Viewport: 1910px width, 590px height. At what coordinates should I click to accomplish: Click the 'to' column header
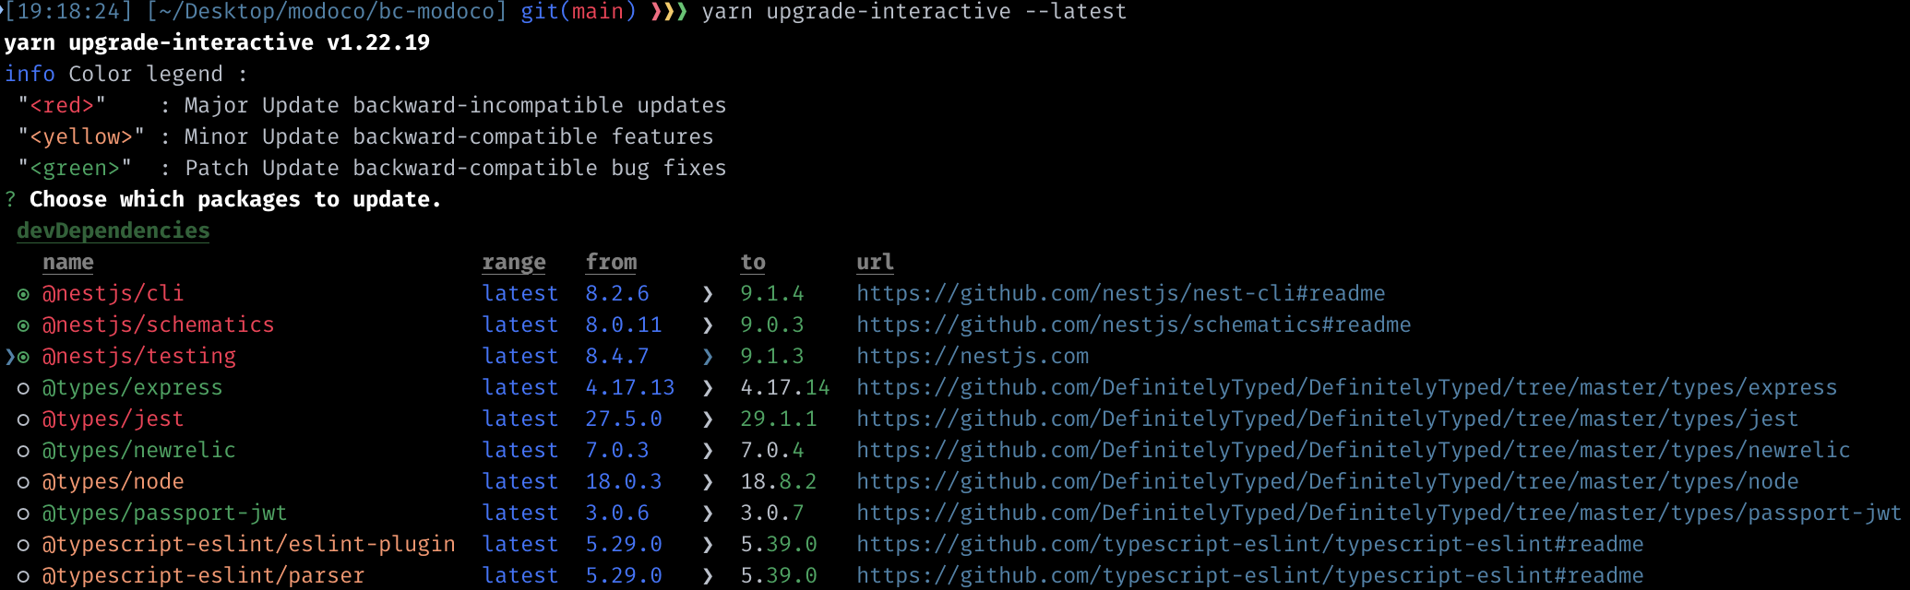pos(753,262)
